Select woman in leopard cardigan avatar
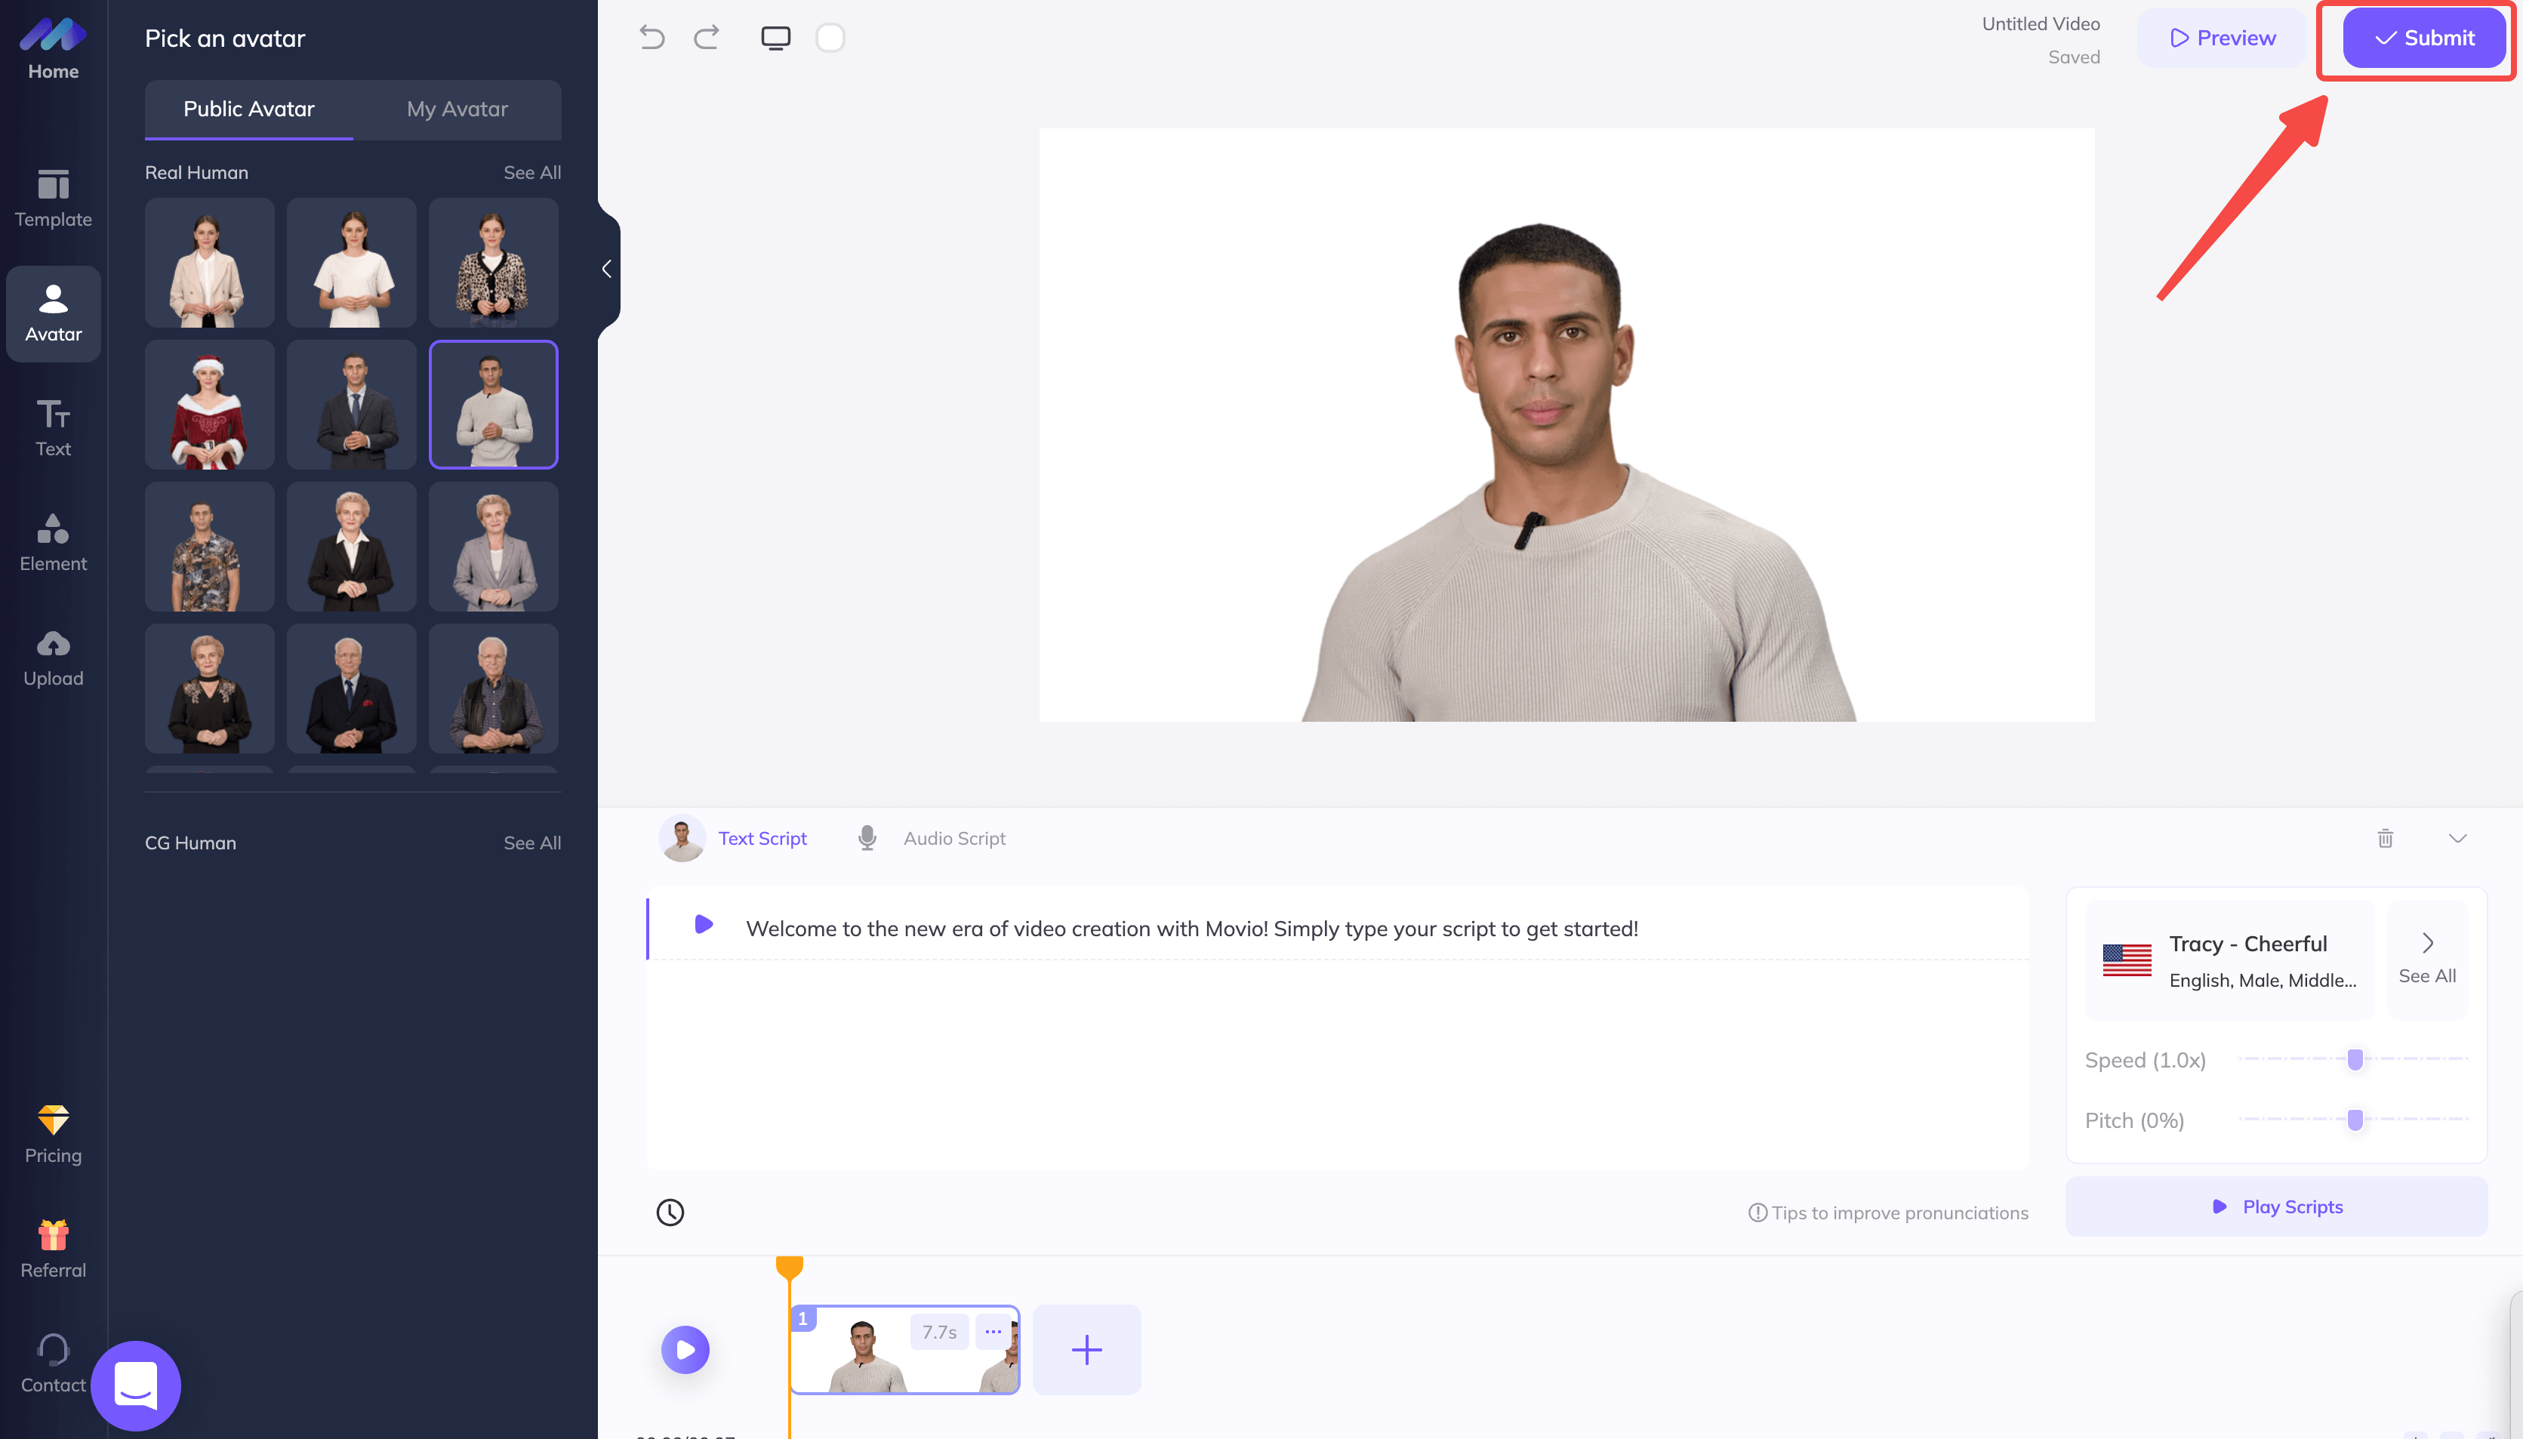This screenshot has width=2523, height=1439. tap(493, 263)
